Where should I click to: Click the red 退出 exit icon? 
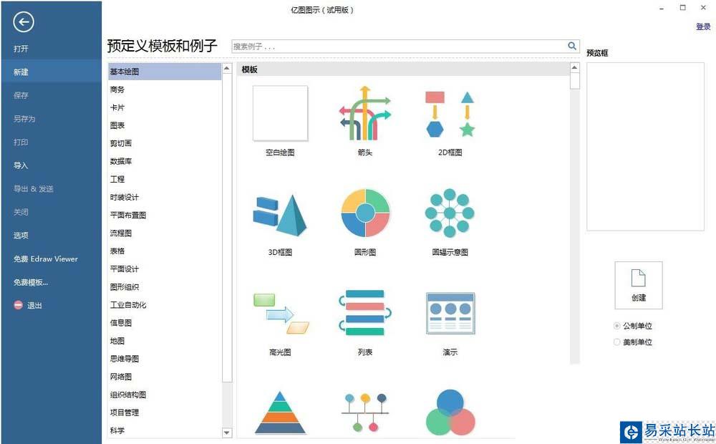19,305
